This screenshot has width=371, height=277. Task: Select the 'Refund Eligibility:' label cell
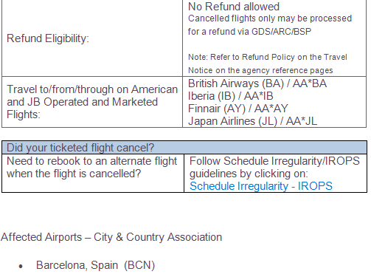(92, 38)
